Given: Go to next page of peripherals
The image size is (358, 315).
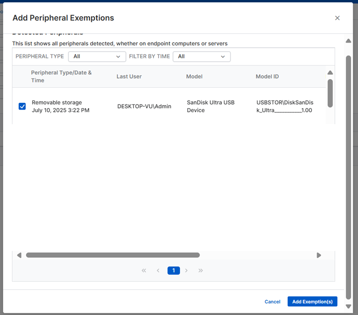Looking at the screenshot, I should click(x=186, y=270).
